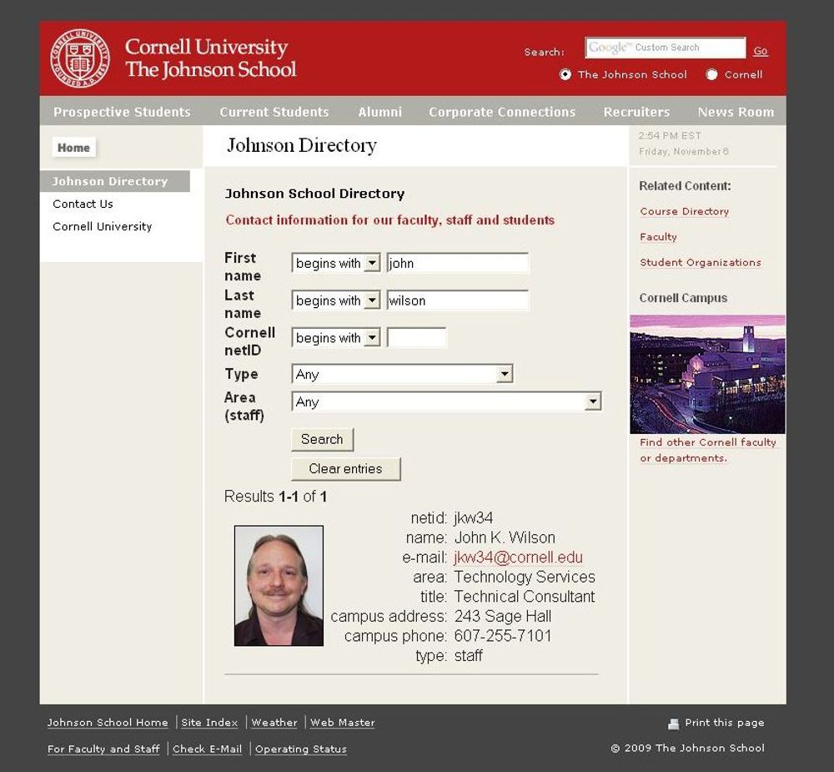Click the printer icon beside Print this page
The height and width of the screenshot is (772, 834).
pos(673,724)
